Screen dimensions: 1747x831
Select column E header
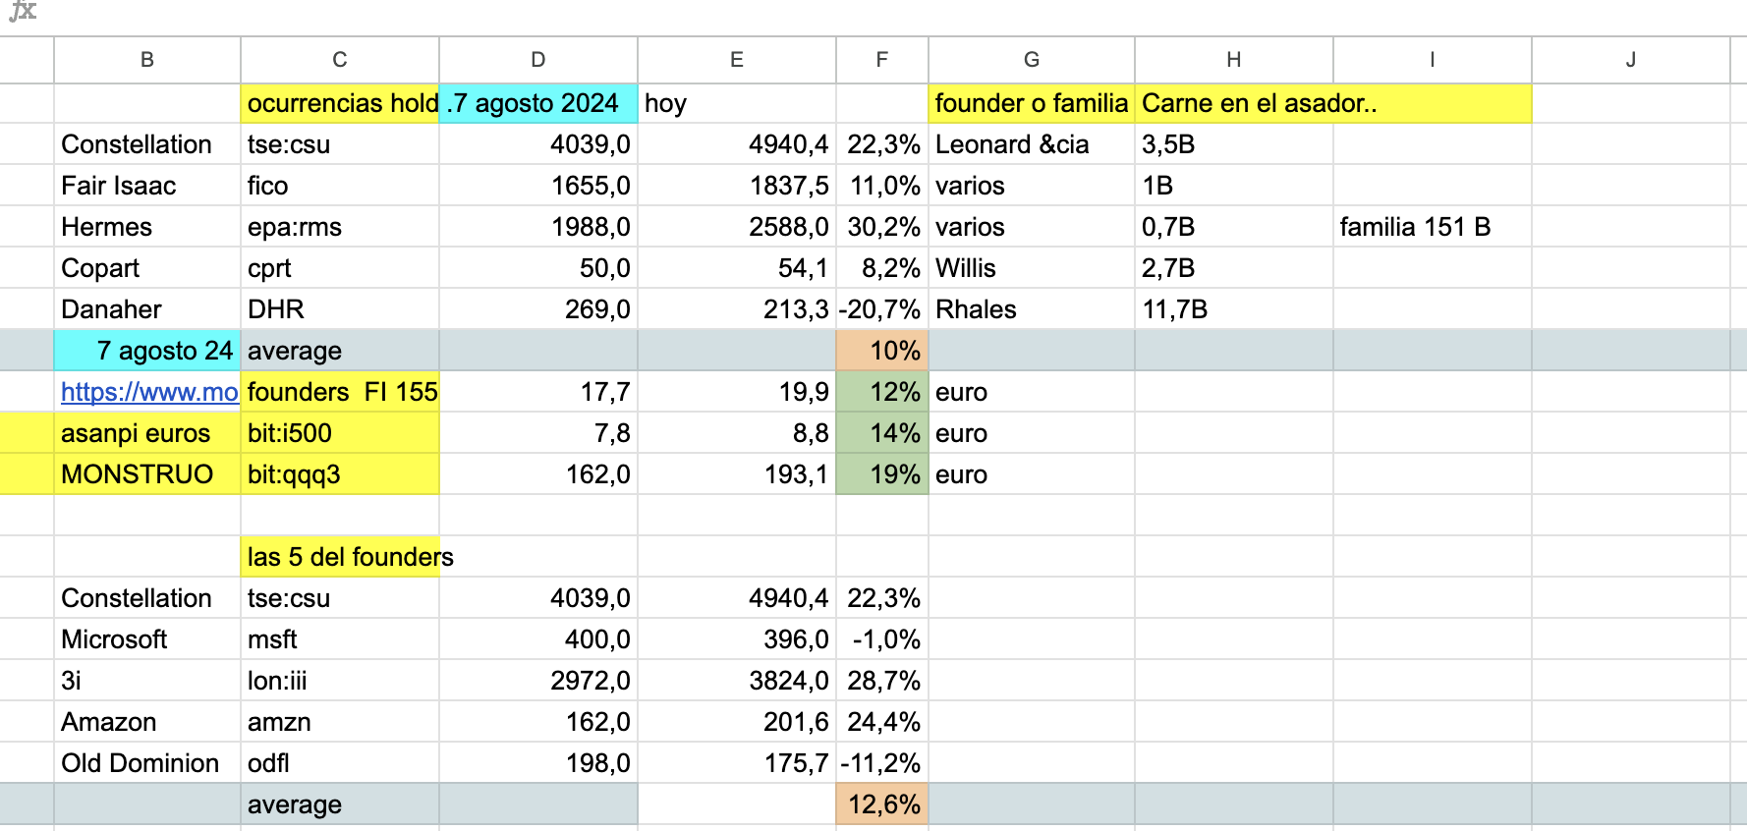point(737,60)
